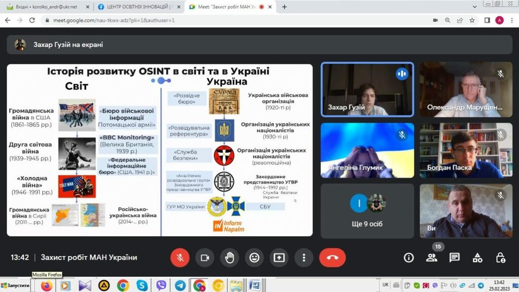Click the present screen icon

[279, 258]
